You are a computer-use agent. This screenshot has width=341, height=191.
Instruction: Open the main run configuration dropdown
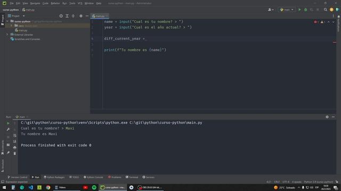pyautogui.click(x=287, y=10)
